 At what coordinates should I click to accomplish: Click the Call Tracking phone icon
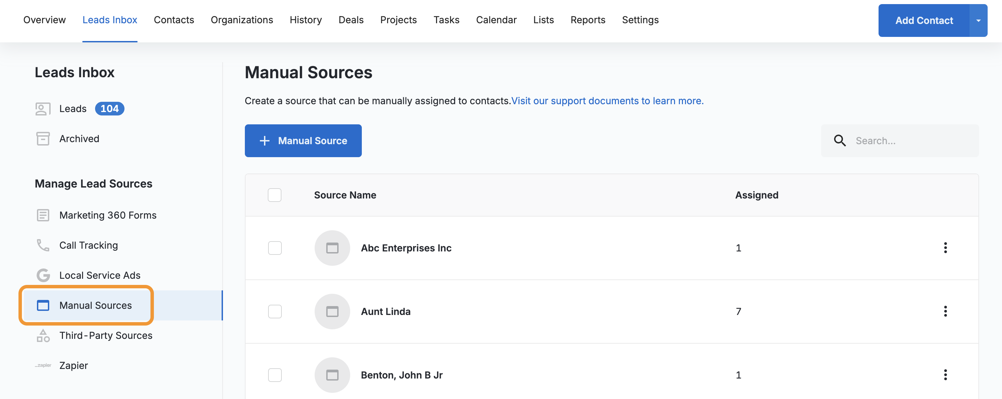pos(43,245)
